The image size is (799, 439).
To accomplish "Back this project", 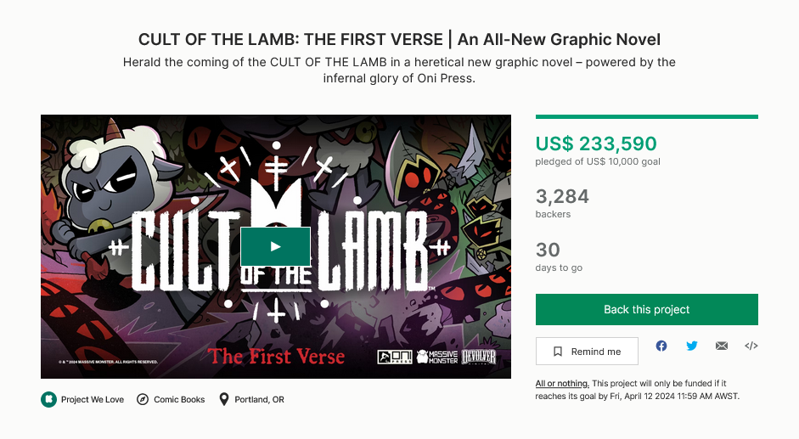I will [x=647, y=309].
